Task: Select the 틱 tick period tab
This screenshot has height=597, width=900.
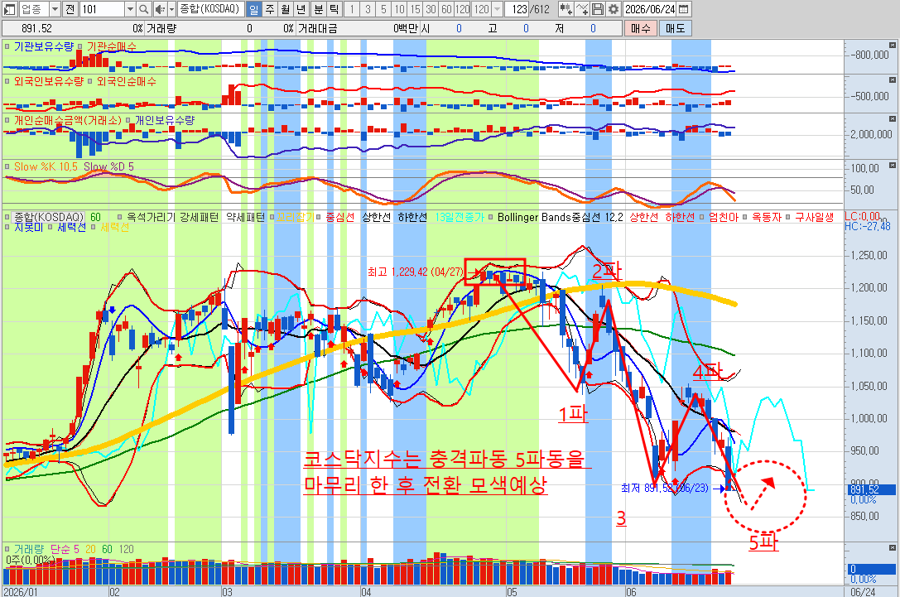Action: 334,9
